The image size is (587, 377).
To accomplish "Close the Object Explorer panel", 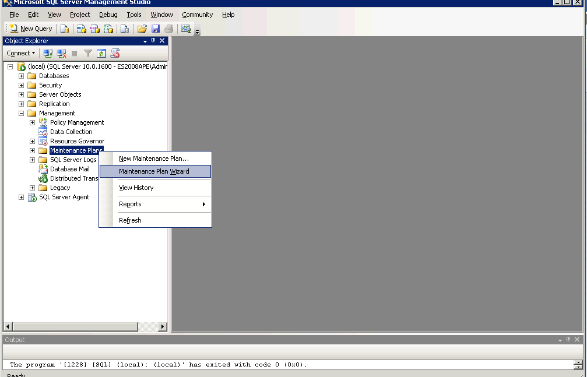I will [162, 40].
